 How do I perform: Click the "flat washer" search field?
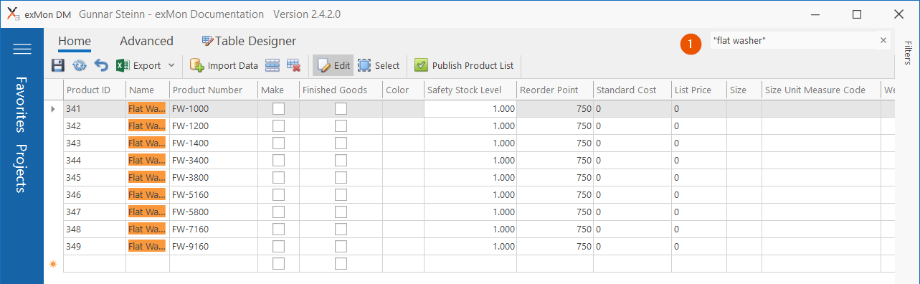point(792,40)
